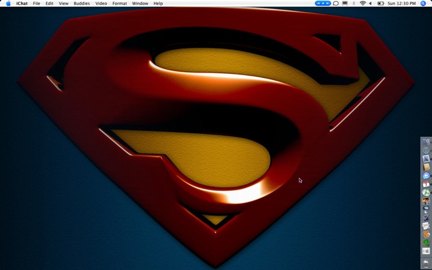The height and width of the screenshot is (270, 432).
Task: Open the Help menu
Action: [x=158, y=4]
